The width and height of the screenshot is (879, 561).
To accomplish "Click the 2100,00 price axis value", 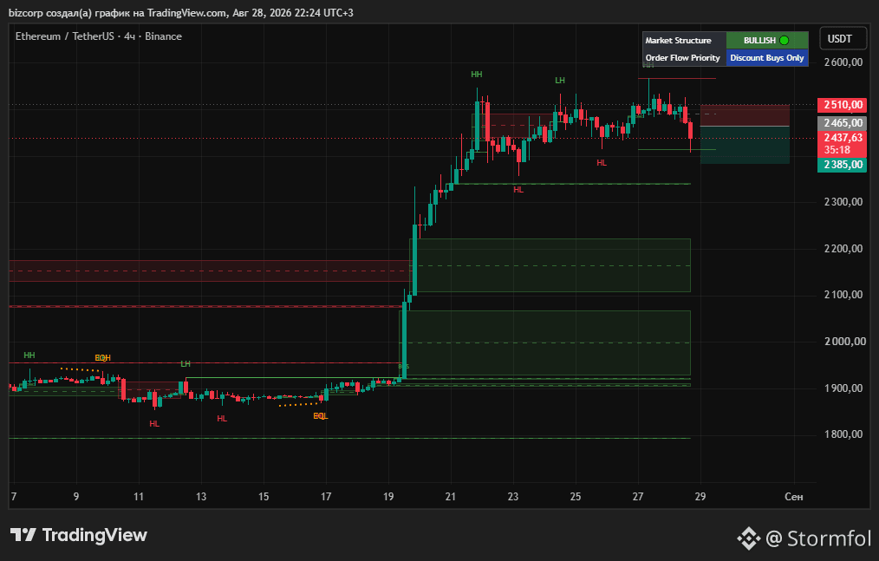I will pos(843,295).
